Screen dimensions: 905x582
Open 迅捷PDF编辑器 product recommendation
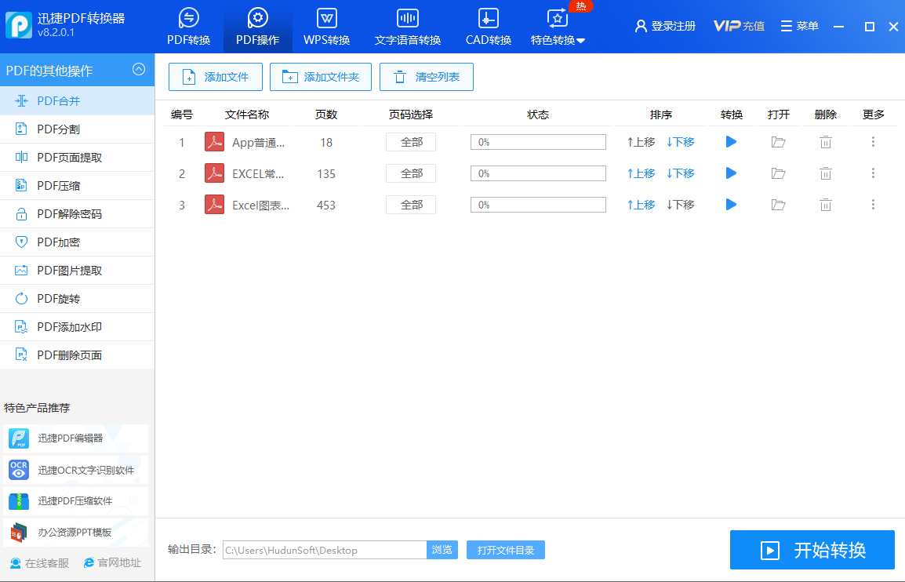coord(75,438)
